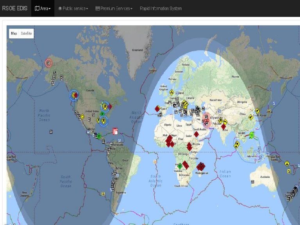The height and width of the screenshot is (225, 300).
Task: Click the red-circled earthquake marker in Alaska
Action: 48,62
